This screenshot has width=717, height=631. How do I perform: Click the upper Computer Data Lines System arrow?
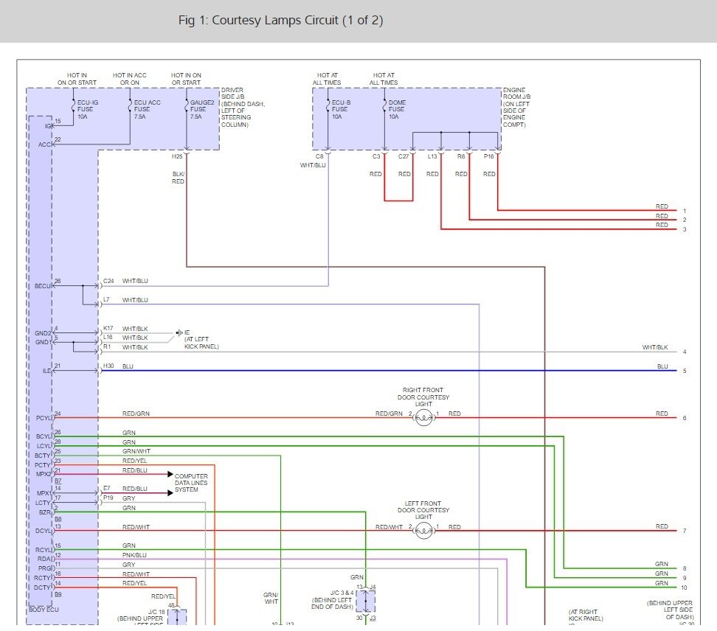coord(169,475)
